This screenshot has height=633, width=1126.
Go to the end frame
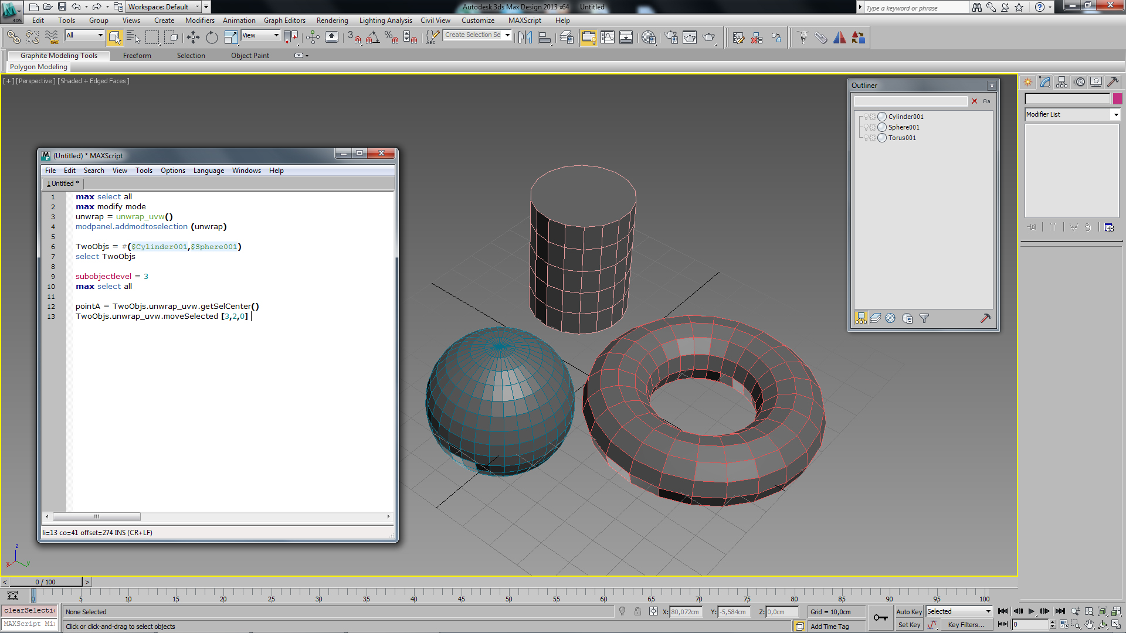1060,611
